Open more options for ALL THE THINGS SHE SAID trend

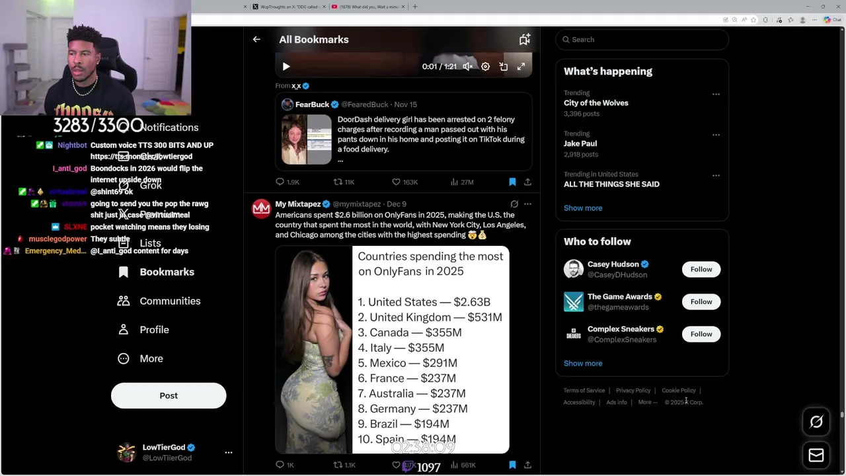[x=716, y=176]
